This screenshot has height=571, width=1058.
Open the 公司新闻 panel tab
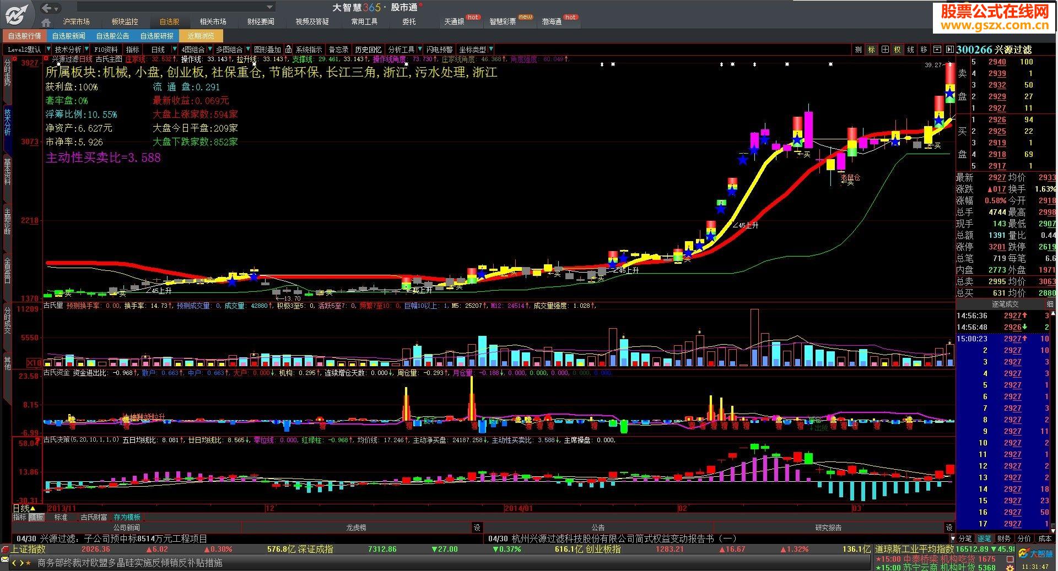pyautogui.click(x=126, y=528)
